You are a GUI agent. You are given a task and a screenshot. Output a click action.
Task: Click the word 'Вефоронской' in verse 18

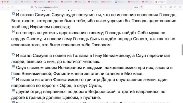[102, 92]
